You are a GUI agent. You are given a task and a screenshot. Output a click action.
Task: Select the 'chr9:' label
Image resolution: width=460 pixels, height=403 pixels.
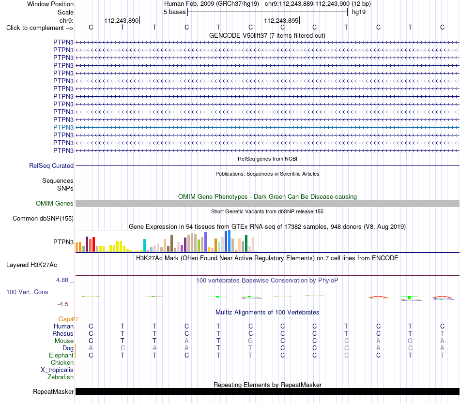pyautogui.click(x=66, y=20)
